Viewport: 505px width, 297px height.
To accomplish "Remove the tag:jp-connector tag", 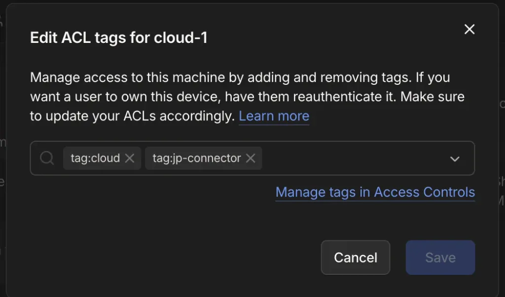I will 251,158.
